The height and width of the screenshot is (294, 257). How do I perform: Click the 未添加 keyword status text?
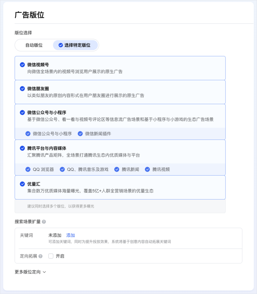click(54, 235)
